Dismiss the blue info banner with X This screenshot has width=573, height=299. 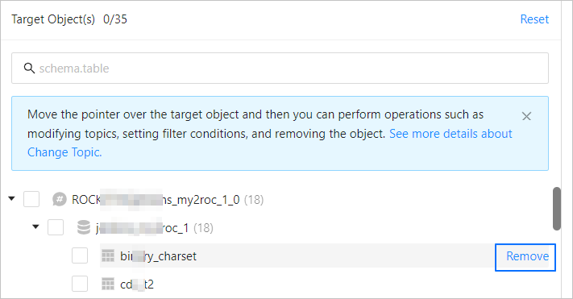pos(526,116)
